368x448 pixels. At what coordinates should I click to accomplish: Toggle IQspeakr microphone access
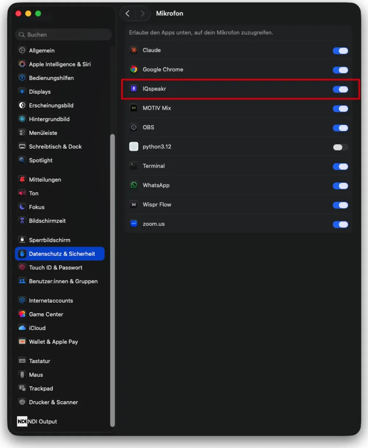(x=340, y=89)
